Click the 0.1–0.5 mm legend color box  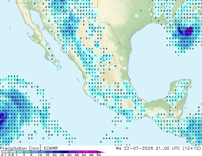coord(5,152)
